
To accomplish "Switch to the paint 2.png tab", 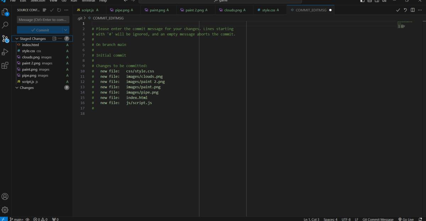I will pos(196,10).
